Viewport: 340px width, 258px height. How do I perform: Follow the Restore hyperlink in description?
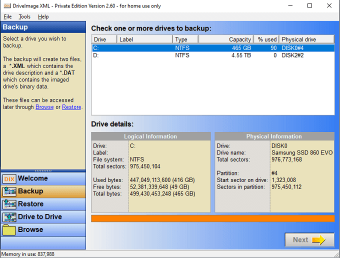(x=71, y=107)
